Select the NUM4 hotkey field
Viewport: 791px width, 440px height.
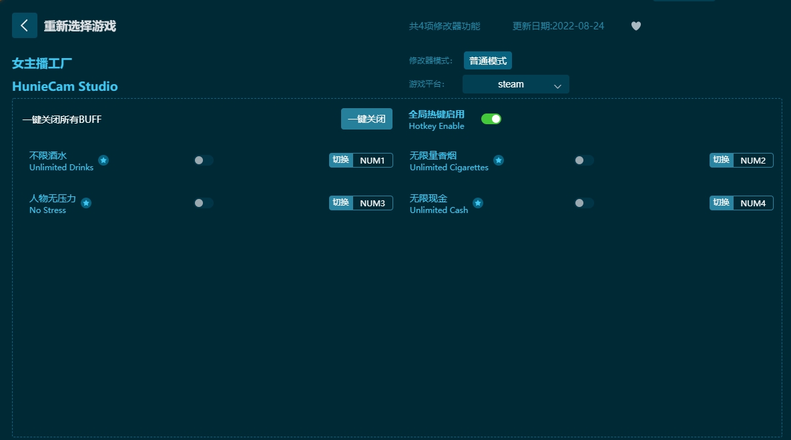[753, 204]
